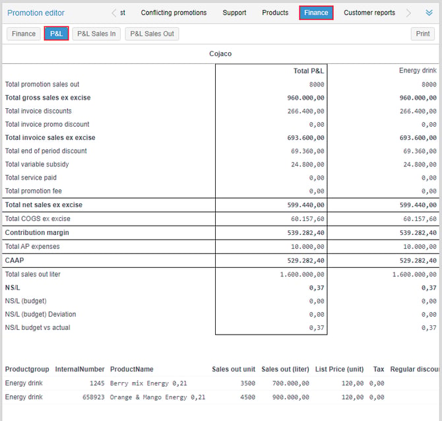Click Energy drink end of period discount 69.360,00
This screenshot has height=421, width=442.
tap(420, 151)
